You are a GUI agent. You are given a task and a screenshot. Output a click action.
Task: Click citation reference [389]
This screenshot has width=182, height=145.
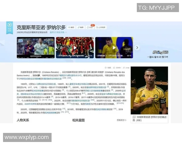coord(69,78)
